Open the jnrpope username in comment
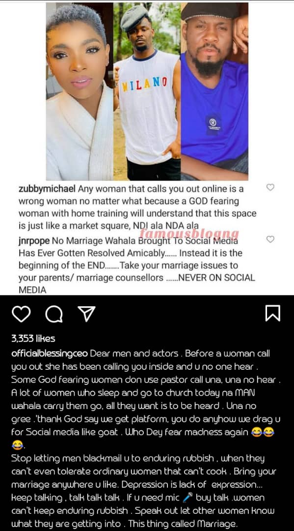The width and height of the screenshot is (294, 531). pyautogui.click(x=34, y=241)
